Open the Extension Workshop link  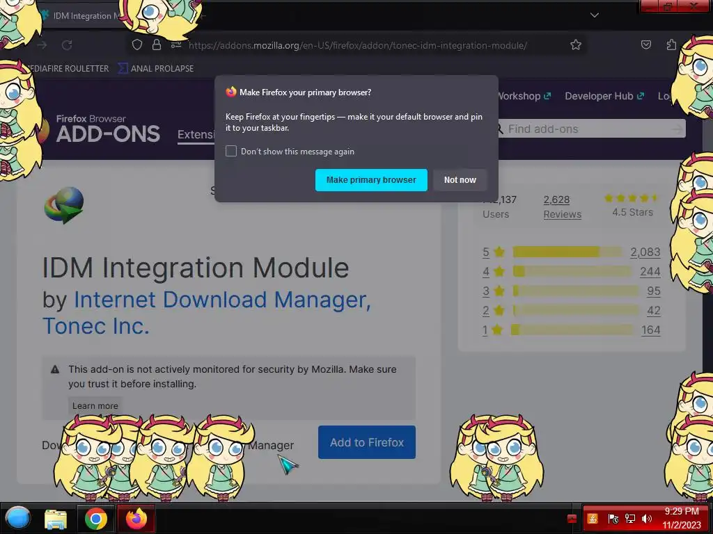523,96
